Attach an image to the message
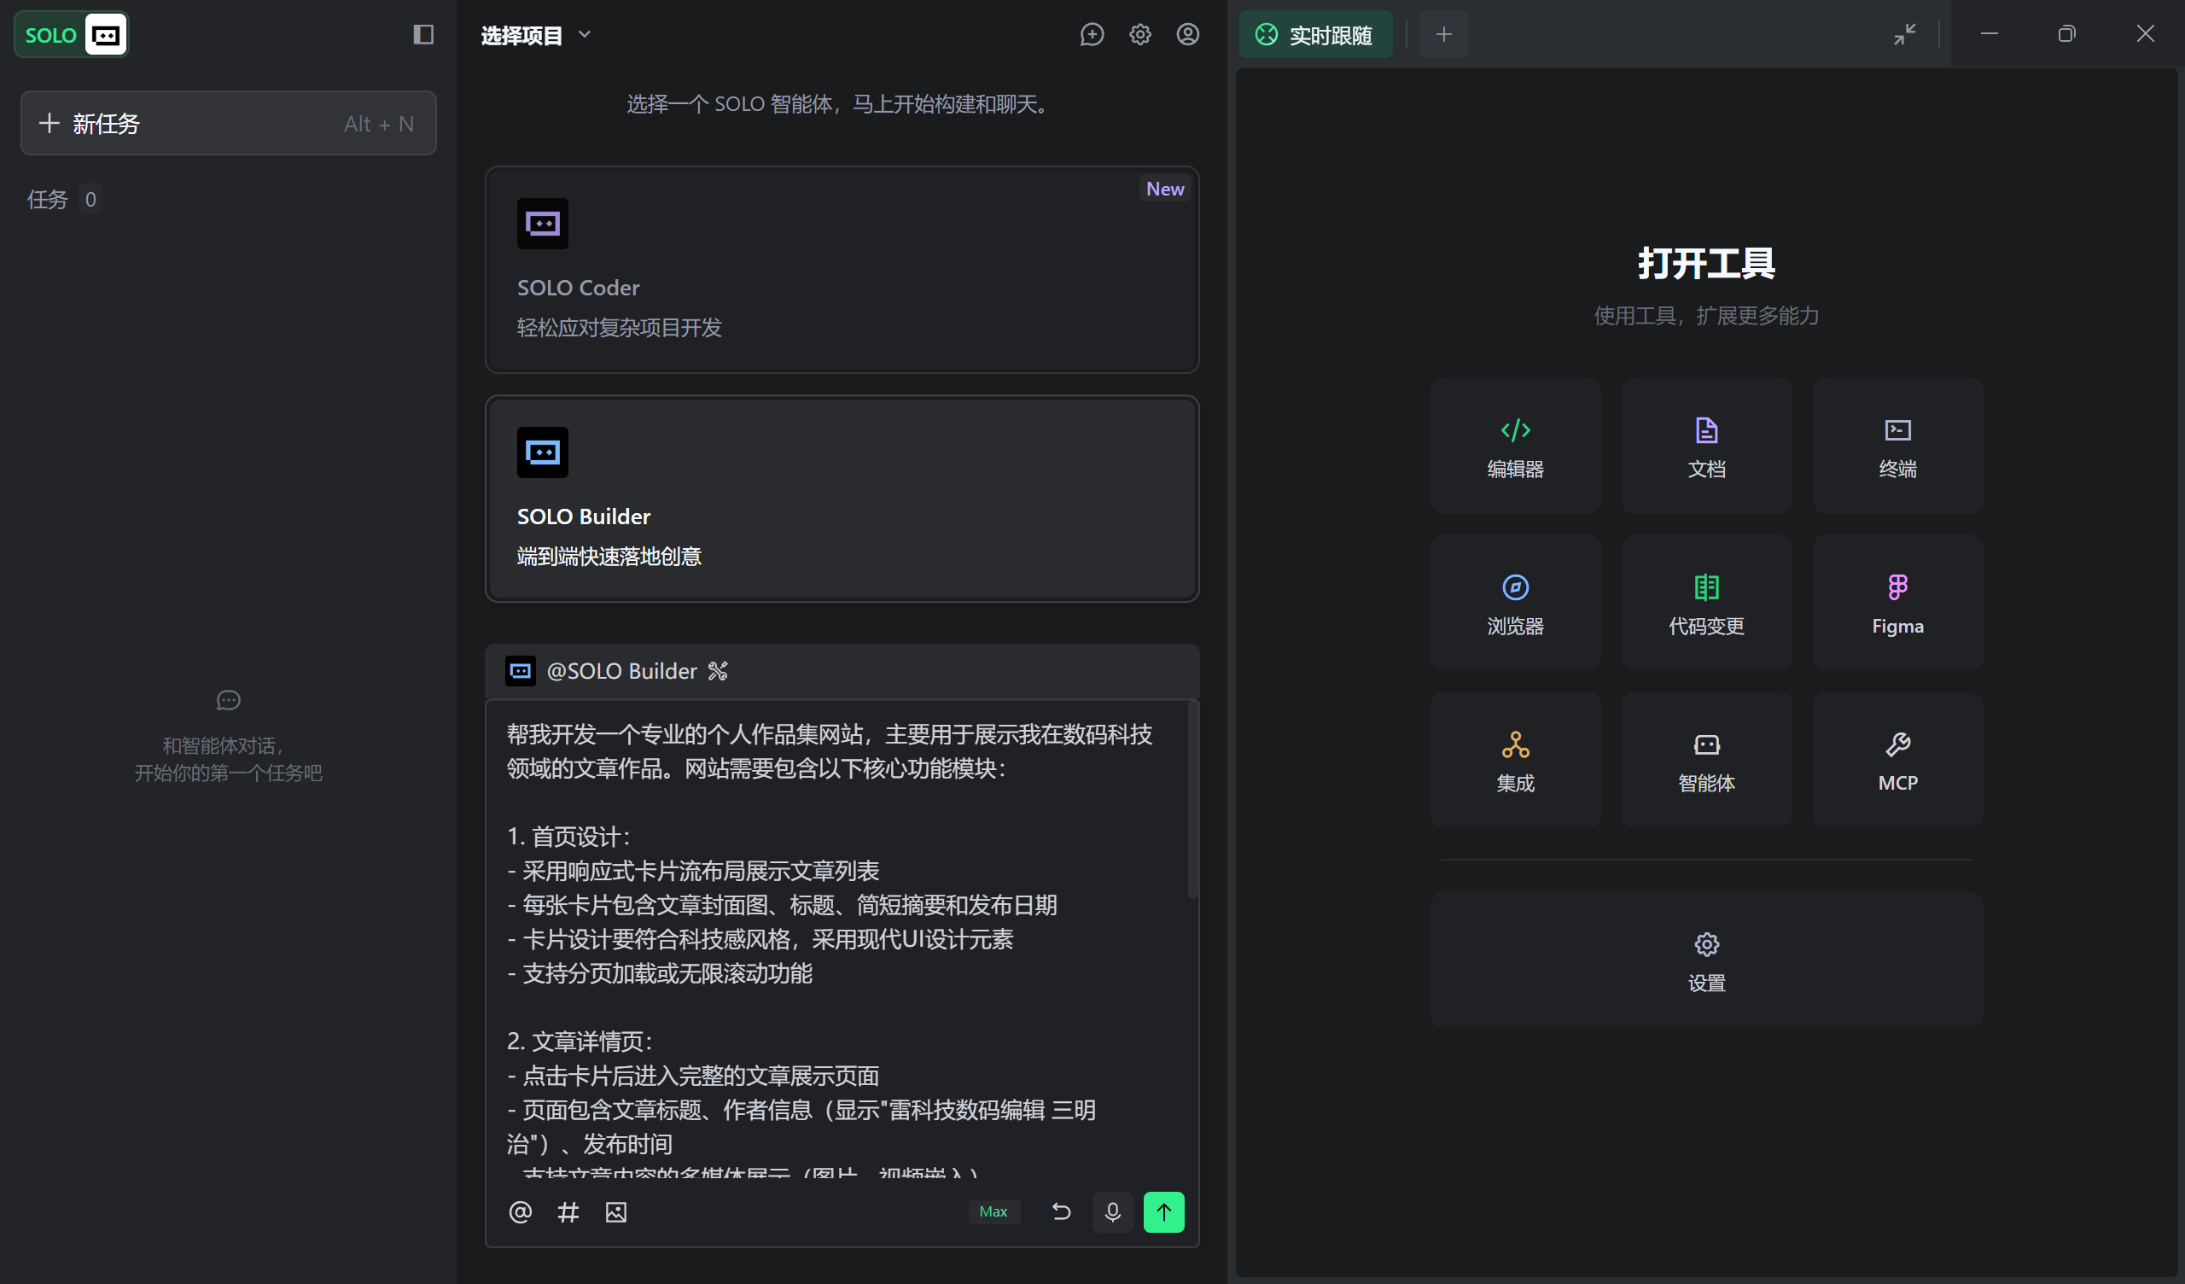 (615, 1212)
